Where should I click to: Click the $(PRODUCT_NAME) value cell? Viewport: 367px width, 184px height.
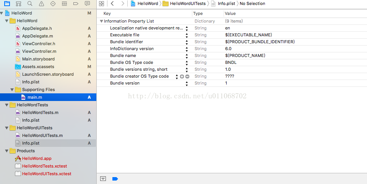click(x=245, y=56)
